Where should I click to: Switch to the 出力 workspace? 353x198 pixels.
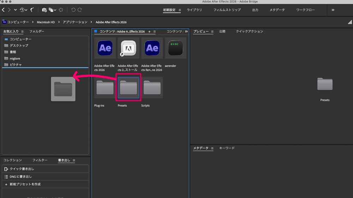click(x=255, y=10)
